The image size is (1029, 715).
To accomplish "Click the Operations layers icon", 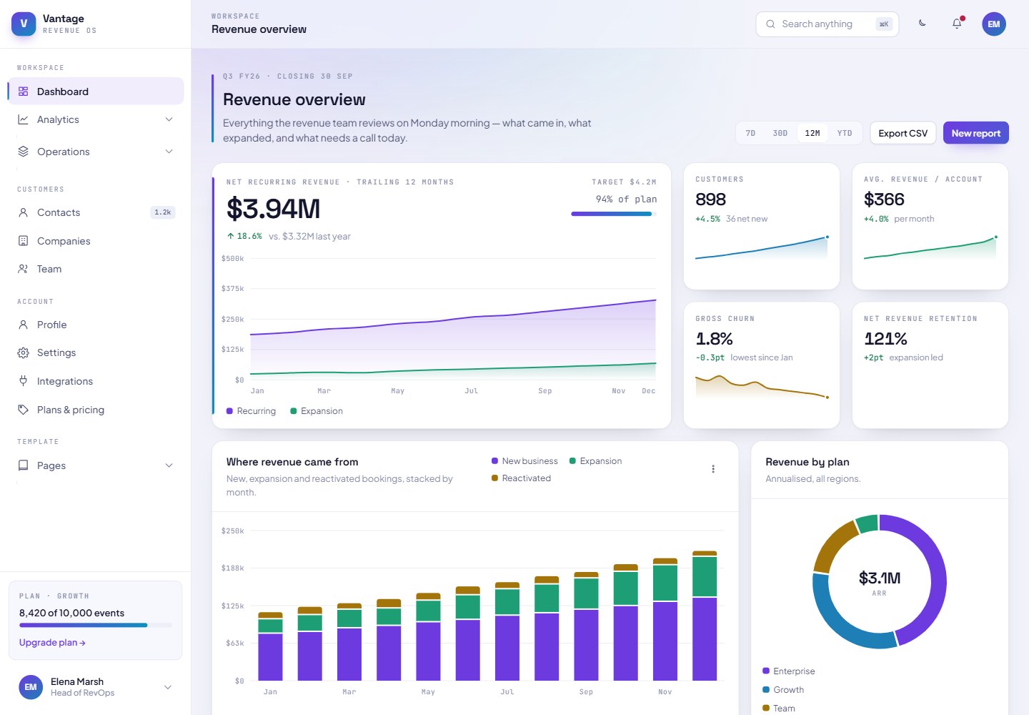I will [23, 152].
